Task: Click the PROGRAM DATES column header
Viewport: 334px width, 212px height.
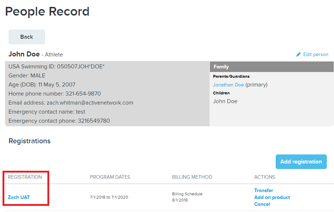Action: (x=110, y=177)
